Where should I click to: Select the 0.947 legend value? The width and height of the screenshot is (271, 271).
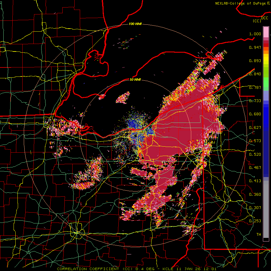[x=255, y=47]
